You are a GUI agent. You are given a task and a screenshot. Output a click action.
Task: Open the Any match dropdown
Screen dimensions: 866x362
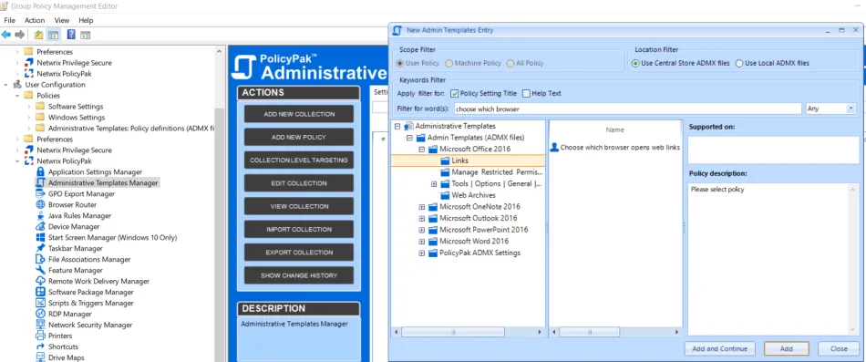point(831,109)
